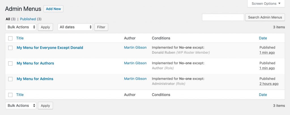Check the My Menu for Admins row checkbox

(10, 79)
